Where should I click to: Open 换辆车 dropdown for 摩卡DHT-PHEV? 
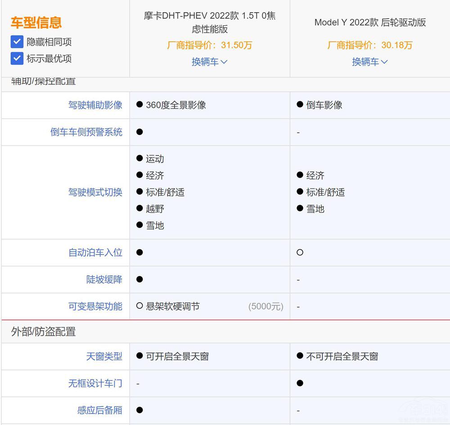(x=210, y=62)
